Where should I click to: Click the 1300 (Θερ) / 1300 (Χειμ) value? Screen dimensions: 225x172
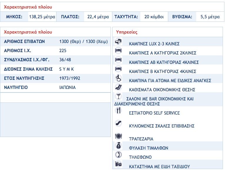(x=84, y=42)
